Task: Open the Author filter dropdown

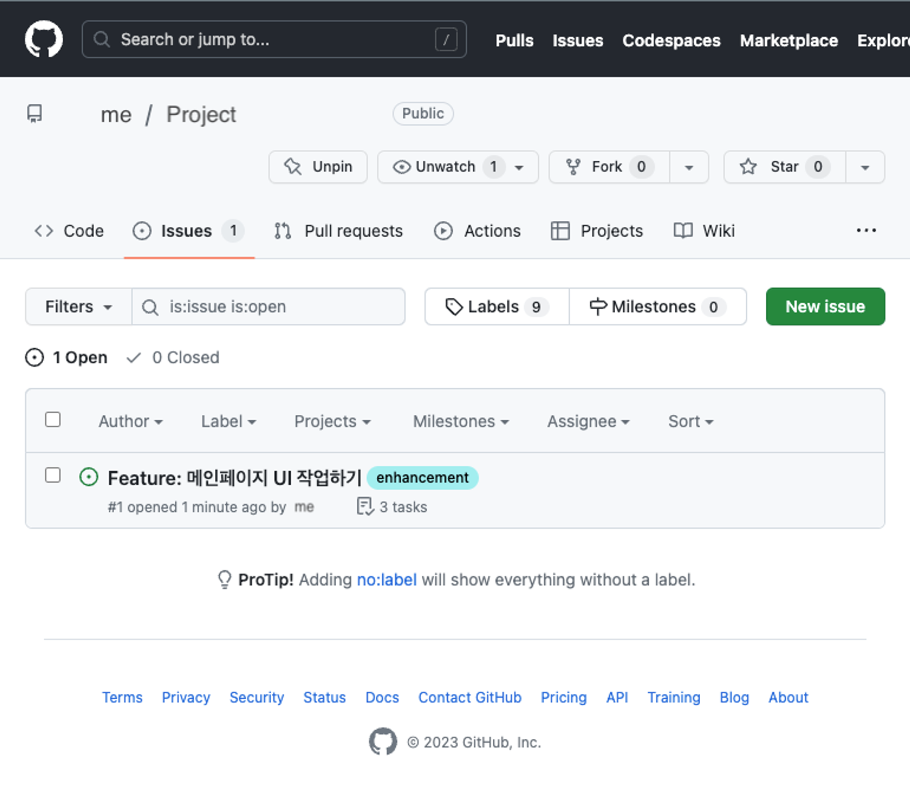Action: (x=131, y=421)
